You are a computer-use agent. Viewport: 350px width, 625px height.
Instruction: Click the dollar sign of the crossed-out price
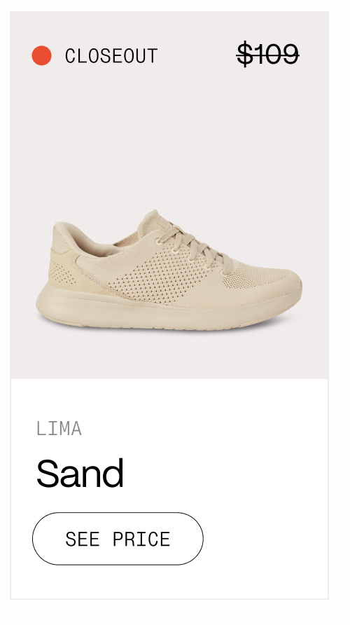pyautogui.click(x=245, y=54)
